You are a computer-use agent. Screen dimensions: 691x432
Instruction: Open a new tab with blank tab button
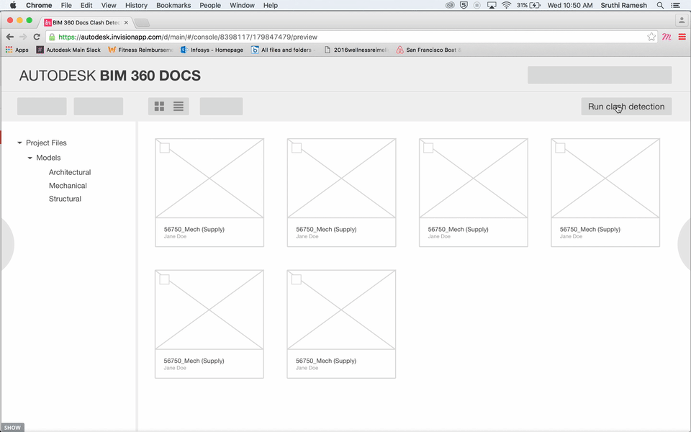pyautogui.click(x=142, y=22)
